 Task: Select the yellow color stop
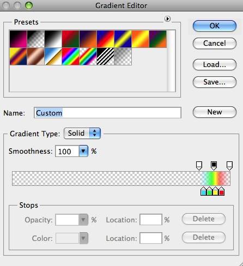click(x=215, y=191)
